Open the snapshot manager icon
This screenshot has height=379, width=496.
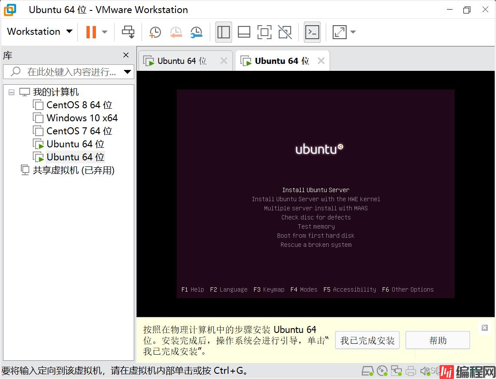(x=196, y=32)
